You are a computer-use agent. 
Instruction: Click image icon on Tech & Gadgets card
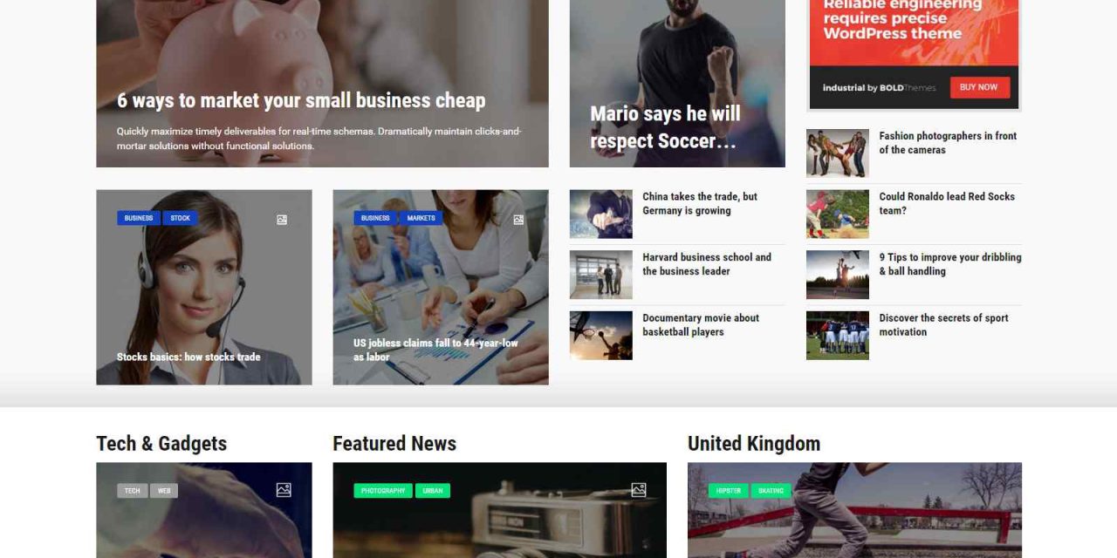(284, 490)
